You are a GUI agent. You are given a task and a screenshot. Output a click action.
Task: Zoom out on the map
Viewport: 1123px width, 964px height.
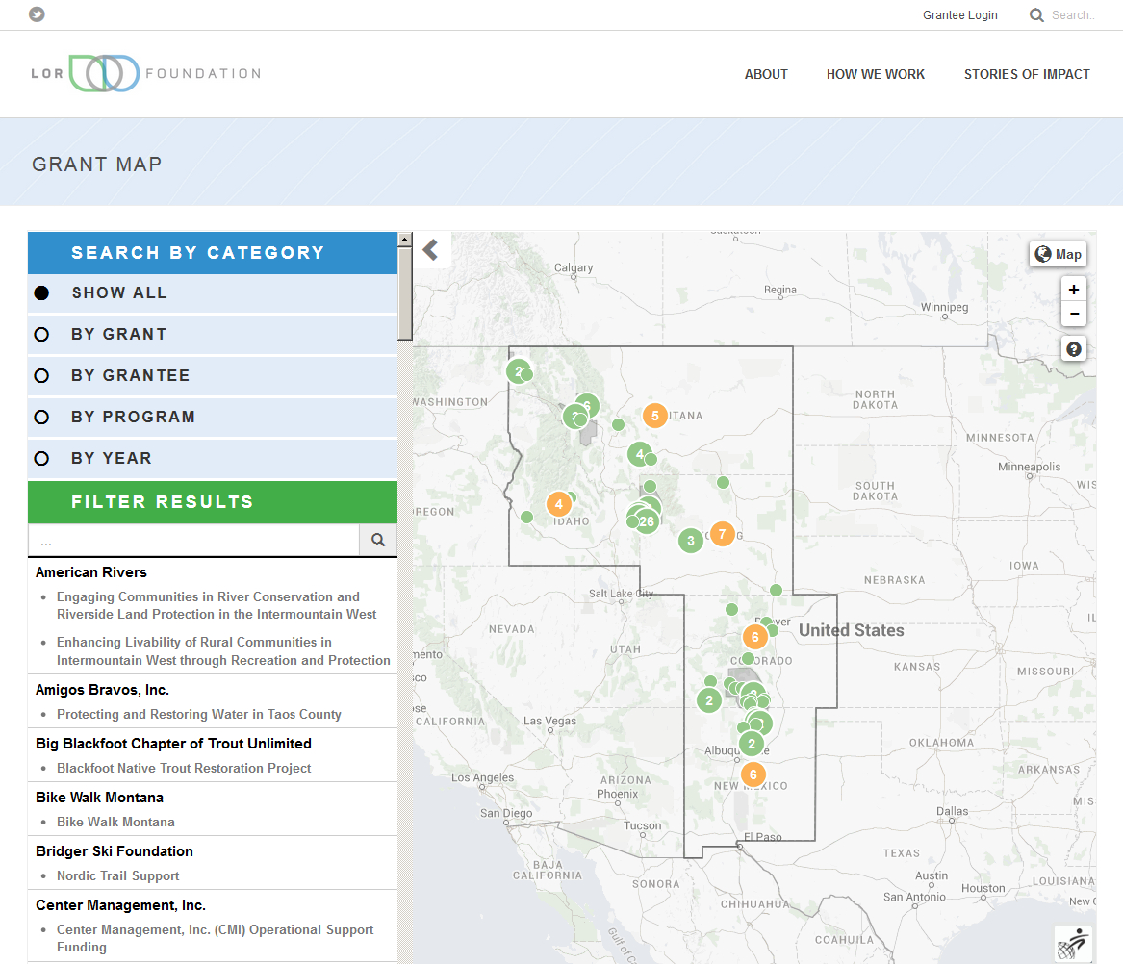[1074, 314]
